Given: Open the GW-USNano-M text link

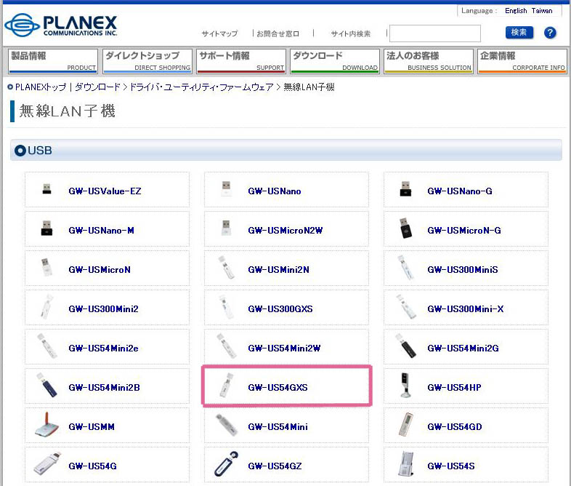Looking at the screenshot, I should [x=101, y=231].
